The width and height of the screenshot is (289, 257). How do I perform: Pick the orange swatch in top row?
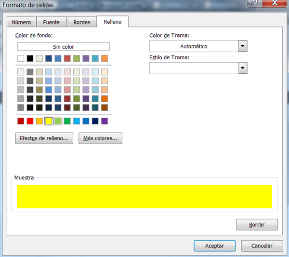coord(105,58)
